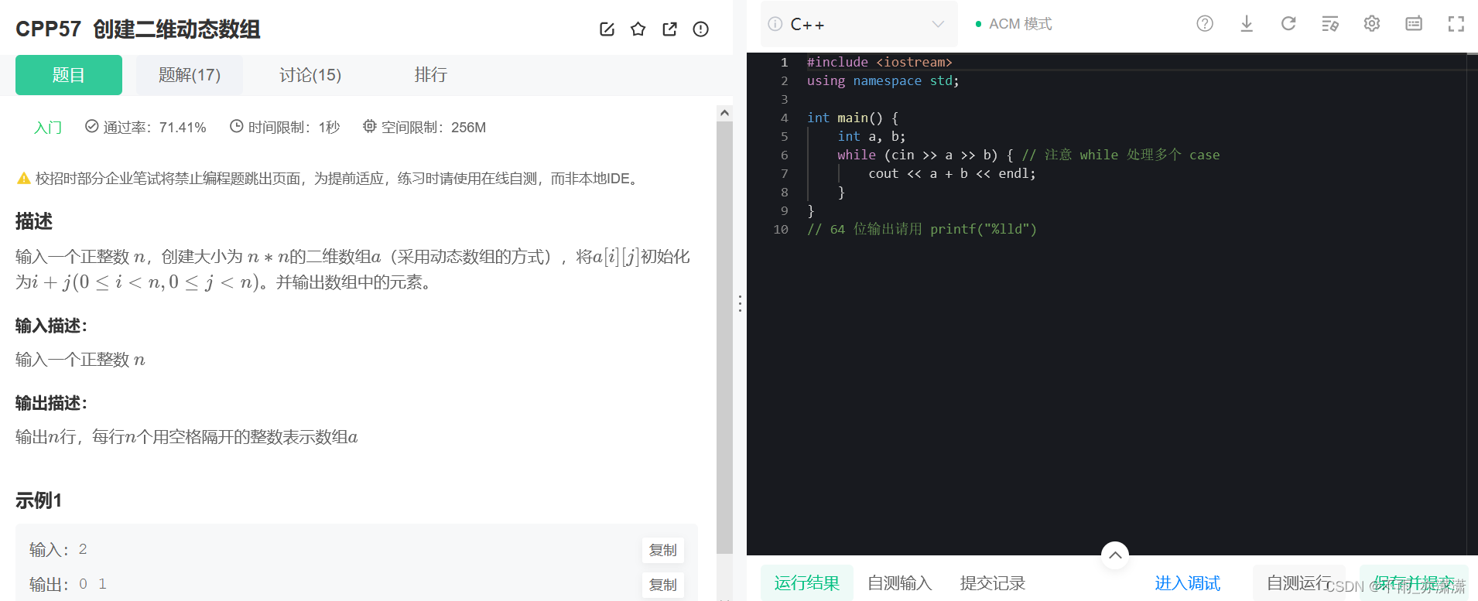
Task: Click the 进入调试 link
Action: [x=1188, y=583]
